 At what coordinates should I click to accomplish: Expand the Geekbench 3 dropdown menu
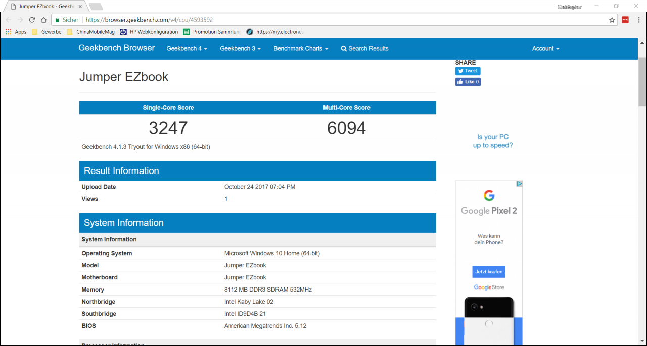coord(240,49)
